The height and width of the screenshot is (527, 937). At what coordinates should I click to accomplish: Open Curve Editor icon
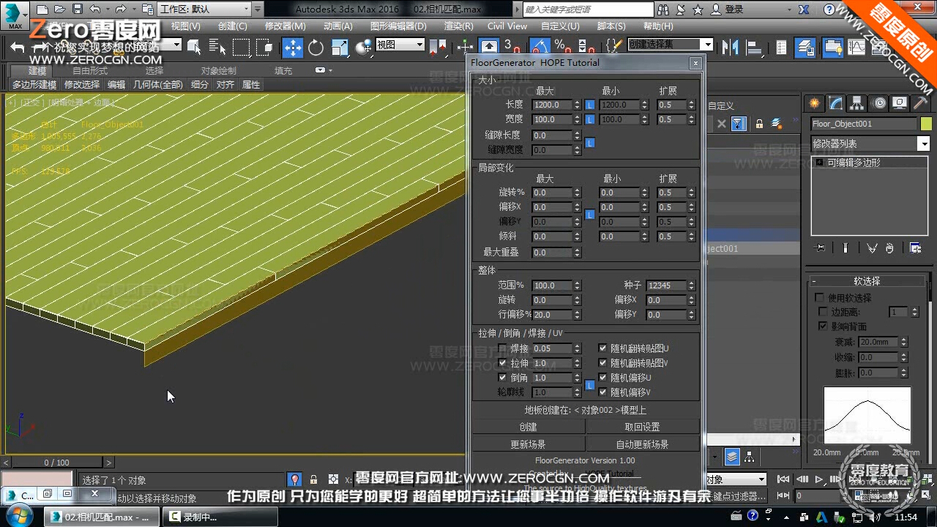(x=856, y=47)
